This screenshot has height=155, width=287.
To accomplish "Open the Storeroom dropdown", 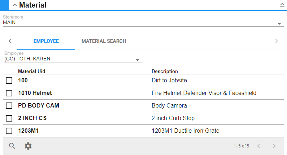I will click(279, 24).
